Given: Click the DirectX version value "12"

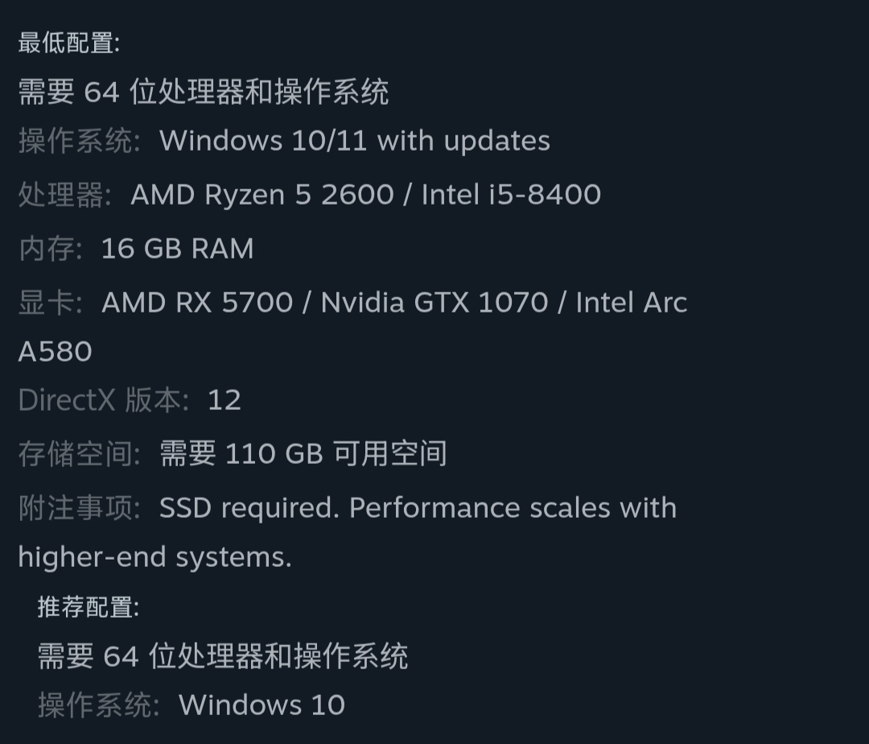Looking at the screenshot, I should tap(224, 400).
